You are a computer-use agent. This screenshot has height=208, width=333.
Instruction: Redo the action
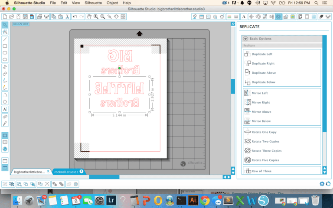[x=82, y=16]
